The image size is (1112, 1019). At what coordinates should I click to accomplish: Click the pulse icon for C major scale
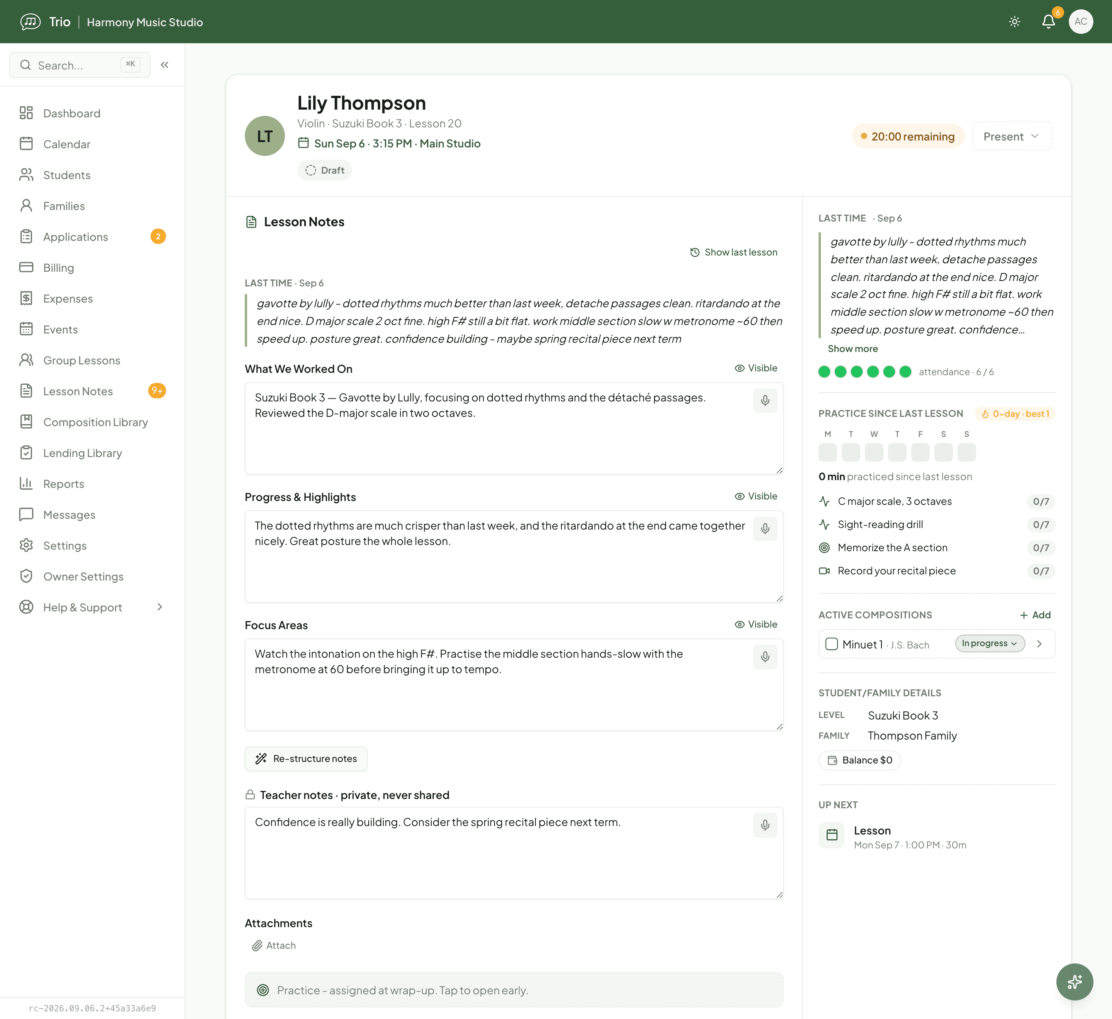(824, 501)
